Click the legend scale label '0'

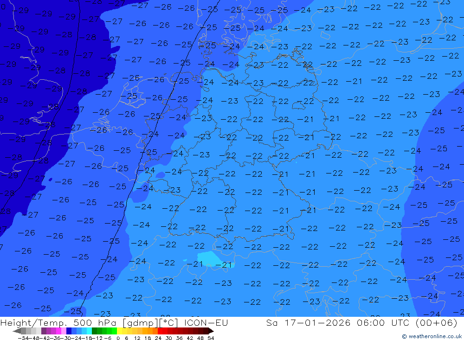[x=118, y=338]
